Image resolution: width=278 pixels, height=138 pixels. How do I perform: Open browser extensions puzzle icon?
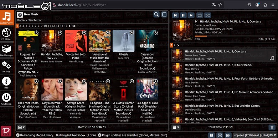[265, 5]
